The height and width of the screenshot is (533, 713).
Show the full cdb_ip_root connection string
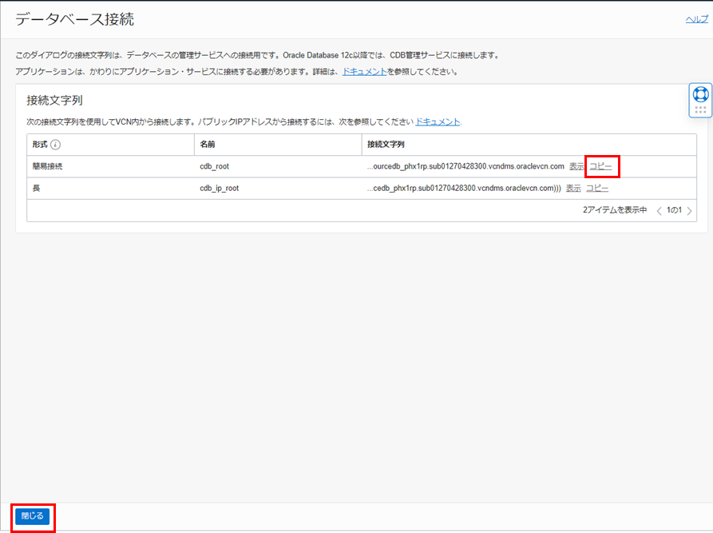point(572,188)
